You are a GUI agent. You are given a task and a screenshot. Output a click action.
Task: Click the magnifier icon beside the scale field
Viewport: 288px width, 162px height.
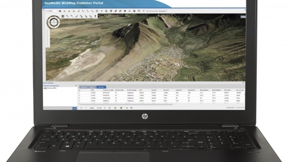click(60, 11)
